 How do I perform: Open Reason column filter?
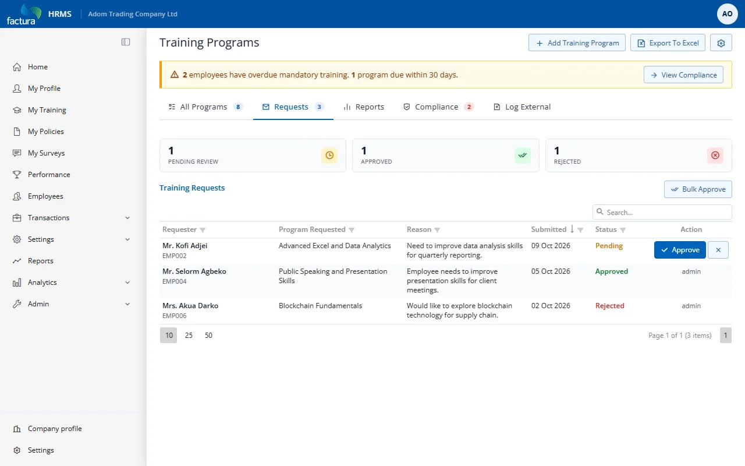(437, 230)
